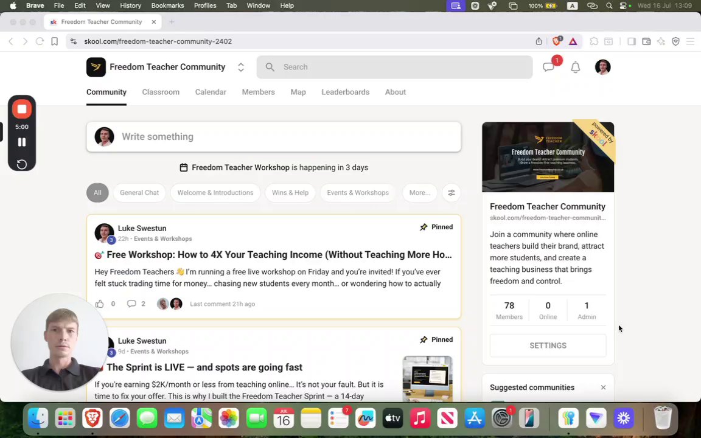This screenshot has width=701, height=438.
Task: Select the All category filter
Action: (x=97, y=193)
